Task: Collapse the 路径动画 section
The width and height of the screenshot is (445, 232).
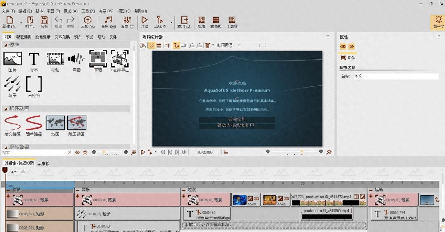Action: (6, 109)
